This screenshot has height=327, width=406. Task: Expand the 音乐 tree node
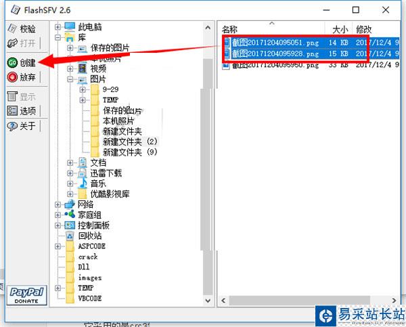coord(70,183)
